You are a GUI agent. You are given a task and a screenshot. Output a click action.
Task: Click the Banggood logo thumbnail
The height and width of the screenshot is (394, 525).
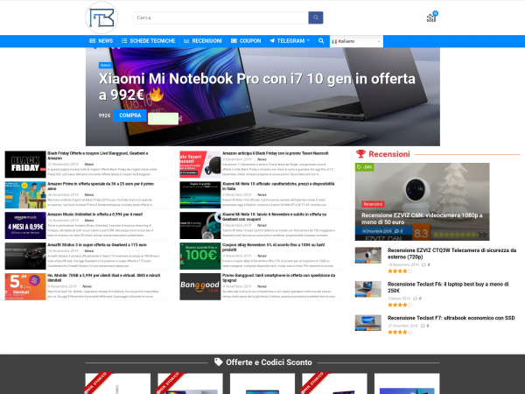click(x=200, y=286)
